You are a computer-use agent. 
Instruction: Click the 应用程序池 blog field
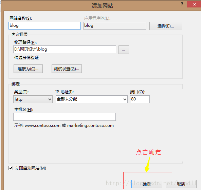(x=115, y=25)
